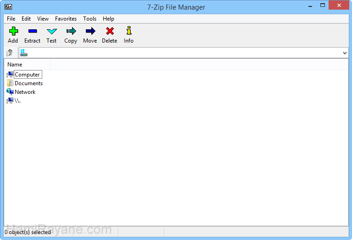Open the View menu
This screenshot has height=240, width=352.
tap(43, 19)
